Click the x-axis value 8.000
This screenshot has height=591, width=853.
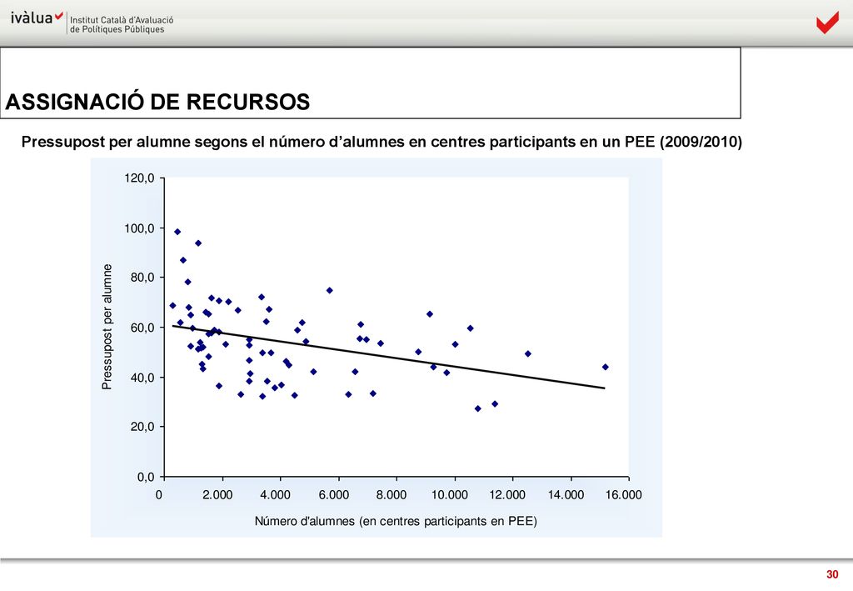392,495
